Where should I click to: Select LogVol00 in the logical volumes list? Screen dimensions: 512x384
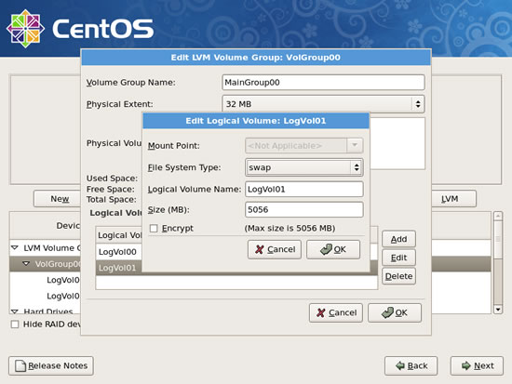click(118, 252)
